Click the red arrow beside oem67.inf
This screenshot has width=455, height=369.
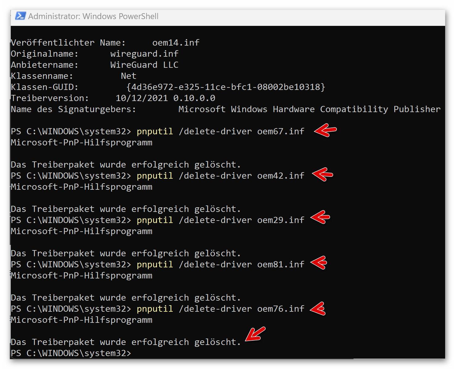tap(325, 131)
